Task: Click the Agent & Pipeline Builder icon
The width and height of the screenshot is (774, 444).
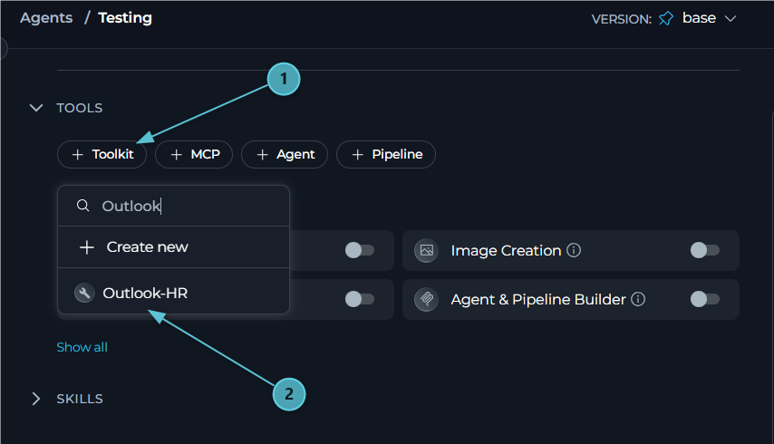Action: (427, 299)
